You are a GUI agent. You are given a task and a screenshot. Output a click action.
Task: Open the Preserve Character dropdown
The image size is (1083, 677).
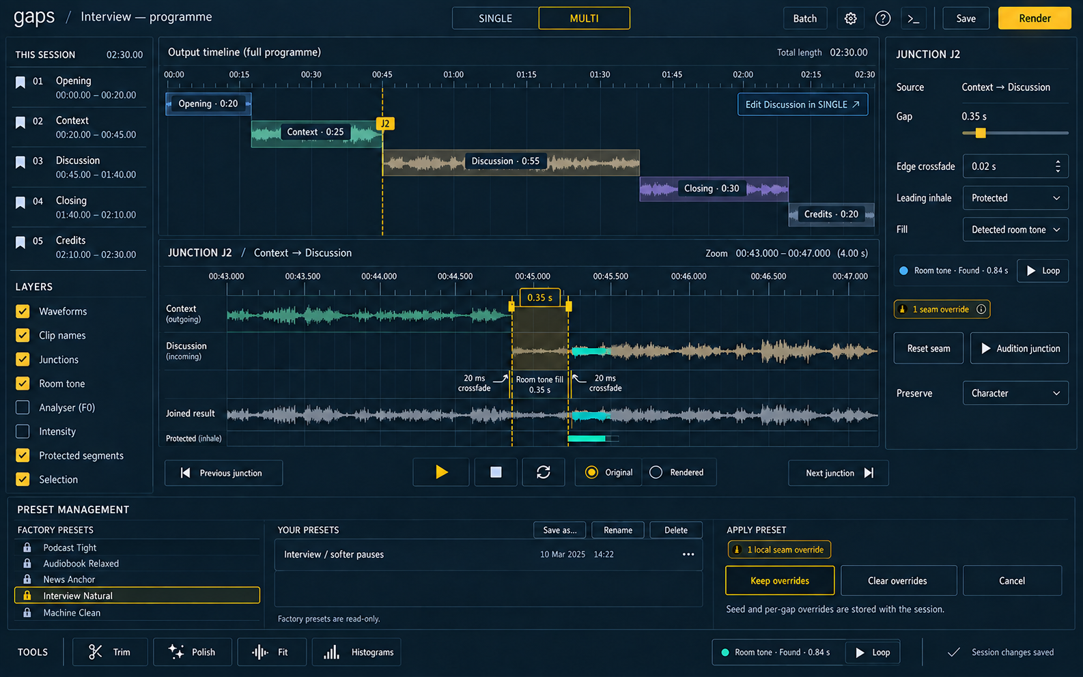(1015, 393)
